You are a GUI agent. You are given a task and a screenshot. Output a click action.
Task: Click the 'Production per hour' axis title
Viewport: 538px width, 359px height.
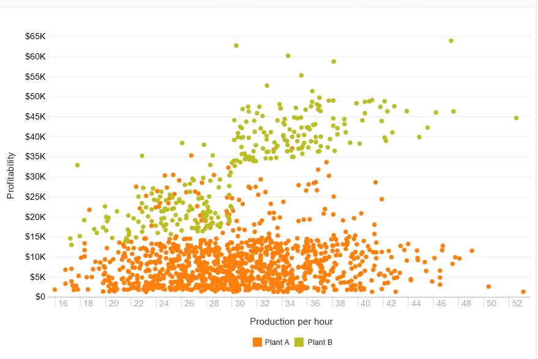click(x=291, y=322)
